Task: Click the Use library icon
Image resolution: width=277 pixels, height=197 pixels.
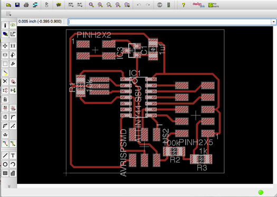Action: (59, 5)
